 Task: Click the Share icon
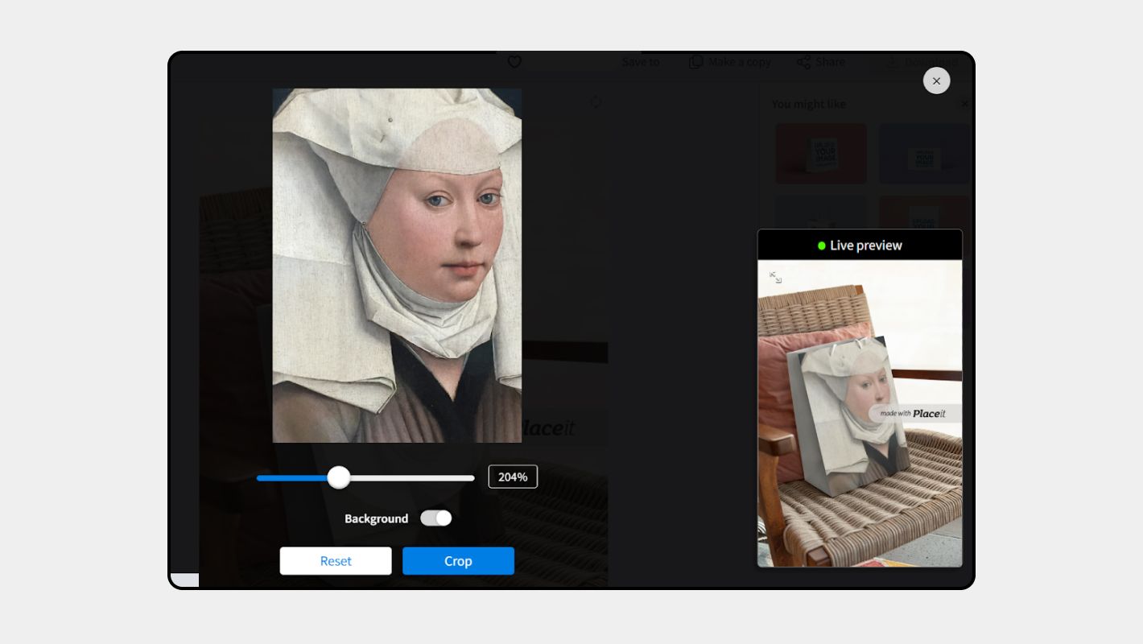click(x=803, y=62)
